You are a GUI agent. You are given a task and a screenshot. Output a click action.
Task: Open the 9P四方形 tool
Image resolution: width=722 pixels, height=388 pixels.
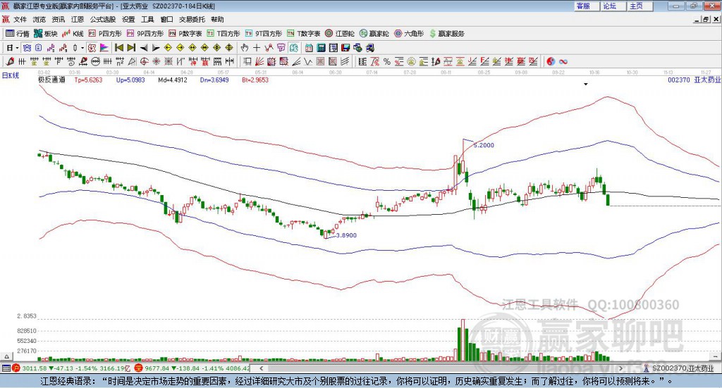click(145, 34)
